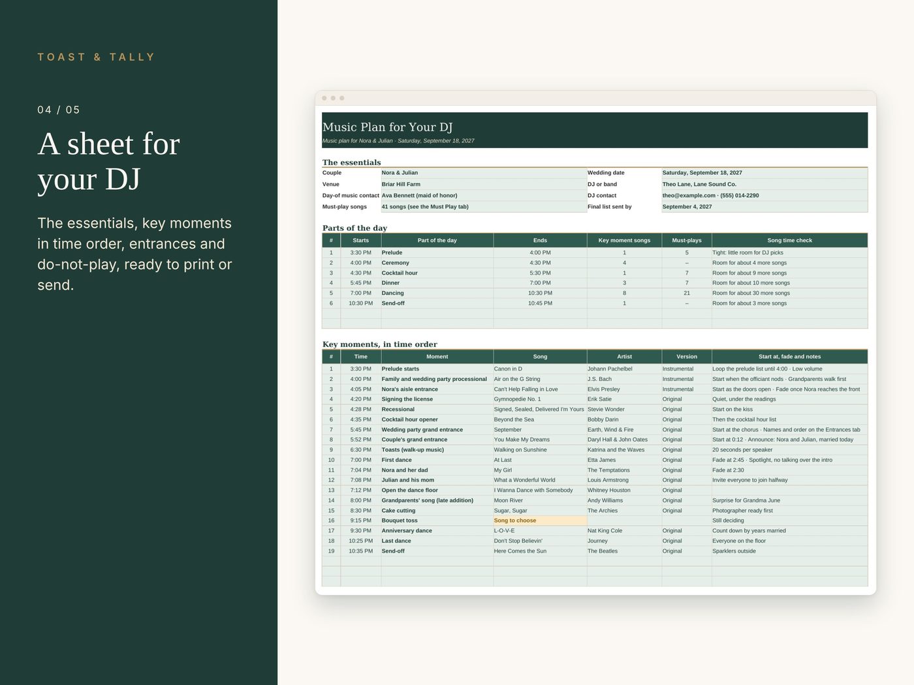Click the "TOAST & TALLY" brand text
The height and width of the screenshot is (685, 914).
[x=96, y=57]
